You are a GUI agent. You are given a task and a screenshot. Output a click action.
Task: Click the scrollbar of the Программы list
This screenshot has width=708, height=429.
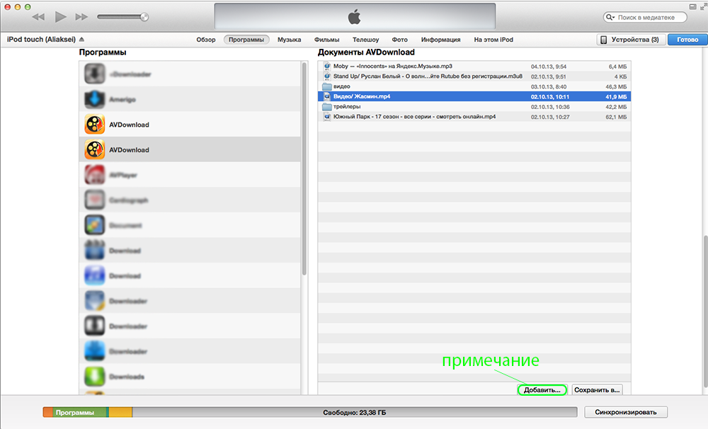304,169
